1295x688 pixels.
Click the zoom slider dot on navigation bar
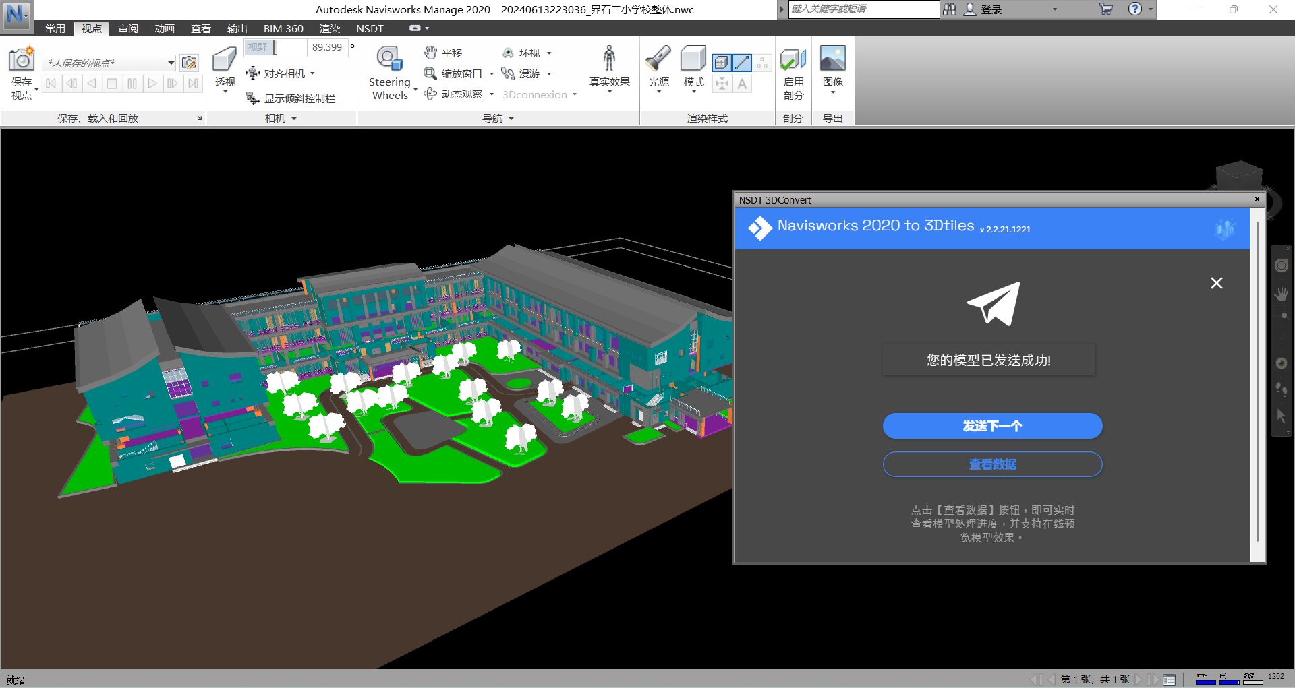point(1284,316)
